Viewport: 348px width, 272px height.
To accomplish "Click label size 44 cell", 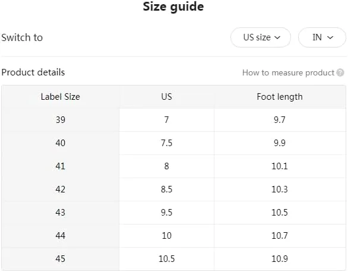I will pos(61,236).
